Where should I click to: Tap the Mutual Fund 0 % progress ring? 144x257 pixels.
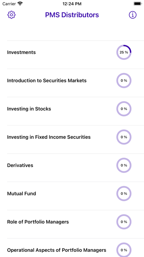click(124, 193)
